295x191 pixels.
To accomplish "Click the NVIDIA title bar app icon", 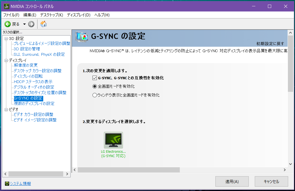I will (x=6, y=6).
